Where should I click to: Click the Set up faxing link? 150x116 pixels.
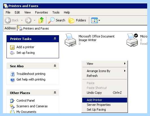[25, 53]
